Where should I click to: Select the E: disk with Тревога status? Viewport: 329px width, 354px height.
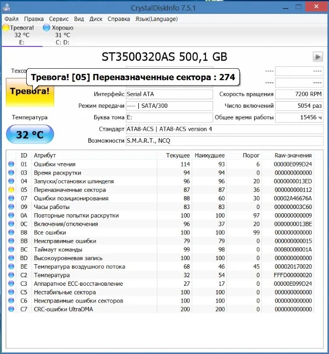pyautogui.click(x=22, y=35)
